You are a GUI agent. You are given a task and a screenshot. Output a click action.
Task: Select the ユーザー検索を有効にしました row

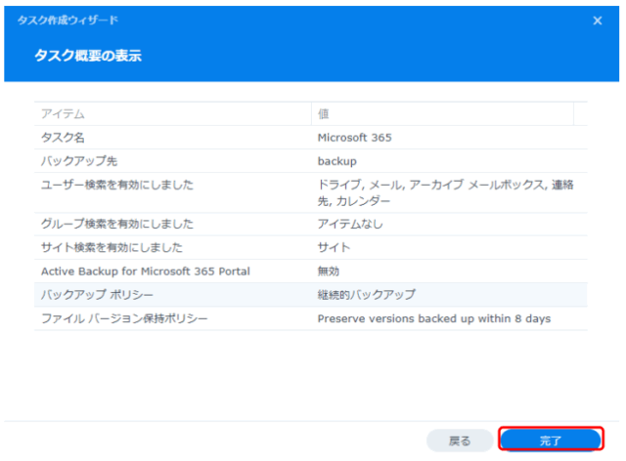[116, 184]
